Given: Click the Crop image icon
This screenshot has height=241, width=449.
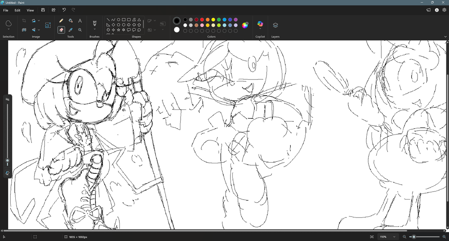Looking at the screenshot, I should [x=24, y=21].
